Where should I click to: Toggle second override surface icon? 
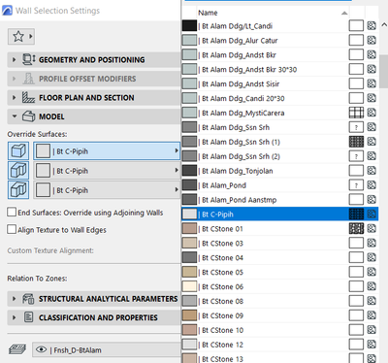(18, 171)
